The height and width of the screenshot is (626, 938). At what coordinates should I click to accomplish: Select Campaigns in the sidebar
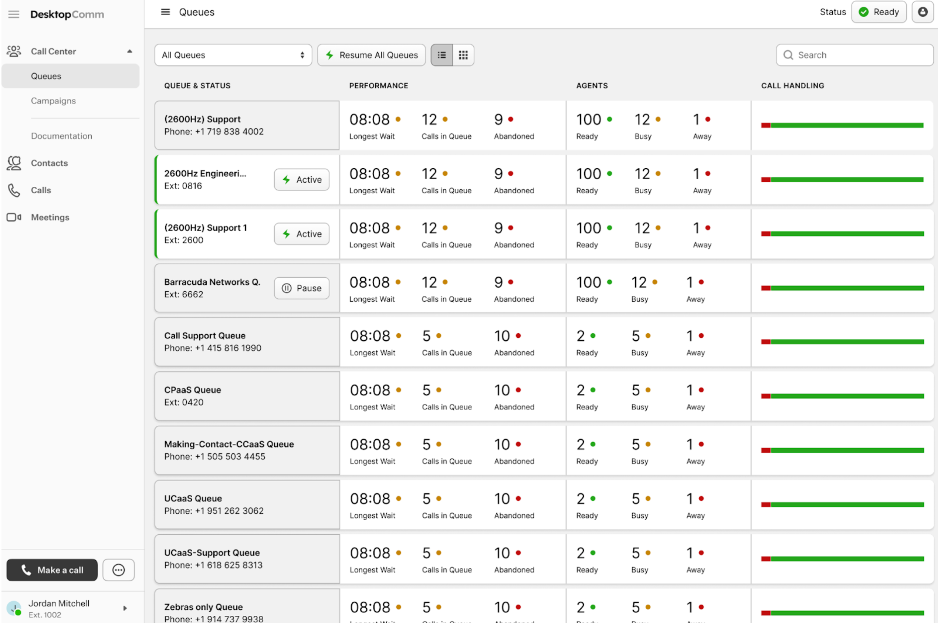[x=53, y=101]
